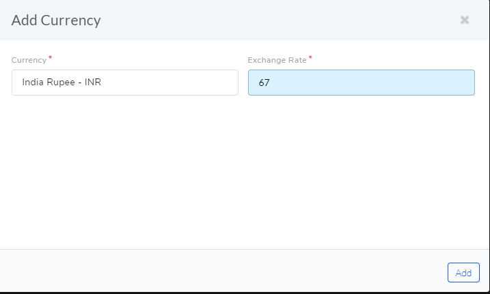Viewport: 490px width, 294px height.
Task: Dismiss dialog using the X icon
Action: (x=465, y=20)
